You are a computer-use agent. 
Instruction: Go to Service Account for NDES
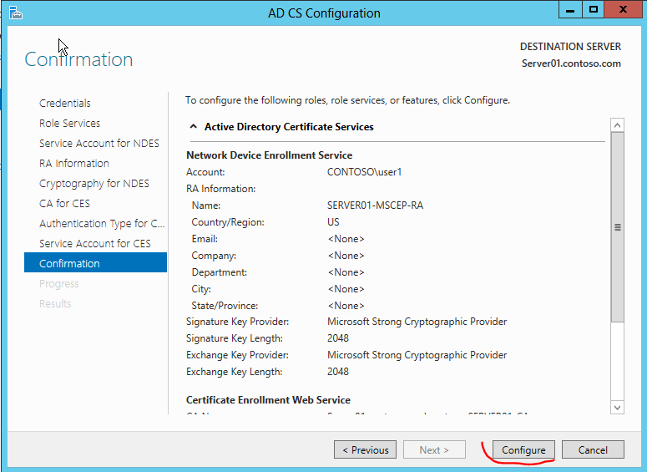(x=99, y=143)
